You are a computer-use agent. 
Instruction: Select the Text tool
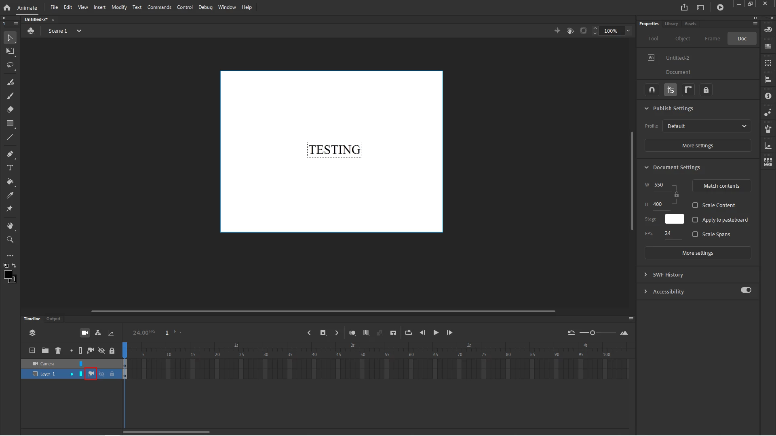[x=10, y=168]
